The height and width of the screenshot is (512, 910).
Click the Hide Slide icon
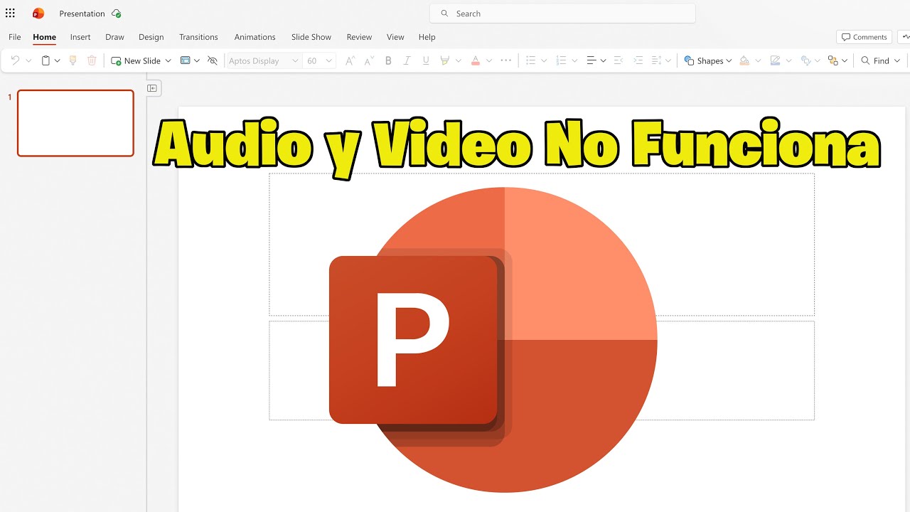click(x=213, y=60)
